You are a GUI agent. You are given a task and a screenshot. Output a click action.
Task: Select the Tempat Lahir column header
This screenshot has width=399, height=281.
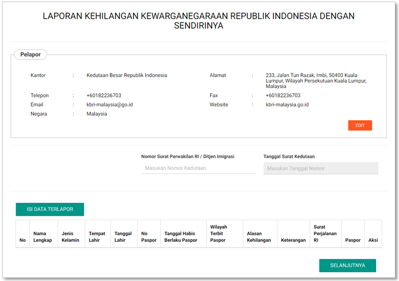point(98,237)
